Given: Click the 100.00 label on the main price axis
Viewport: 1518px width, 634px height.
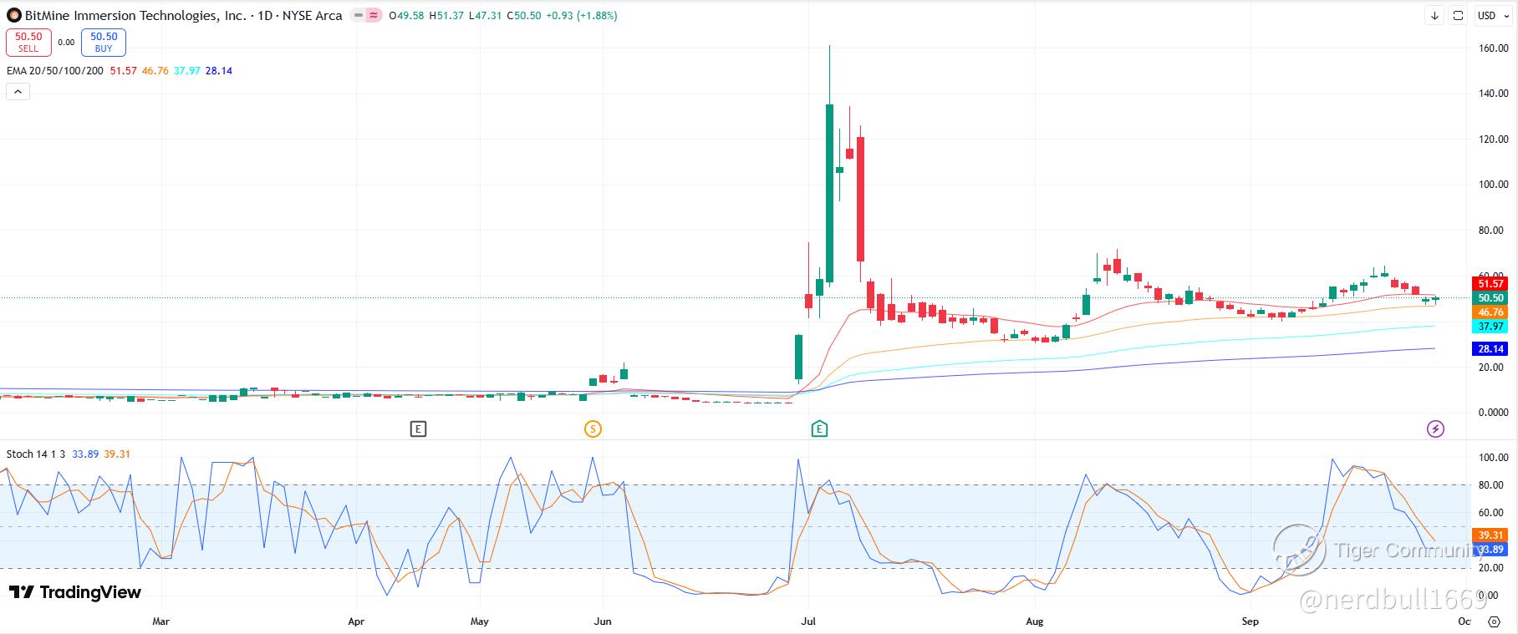Looking at the screenshot, I should [1493, 185].
